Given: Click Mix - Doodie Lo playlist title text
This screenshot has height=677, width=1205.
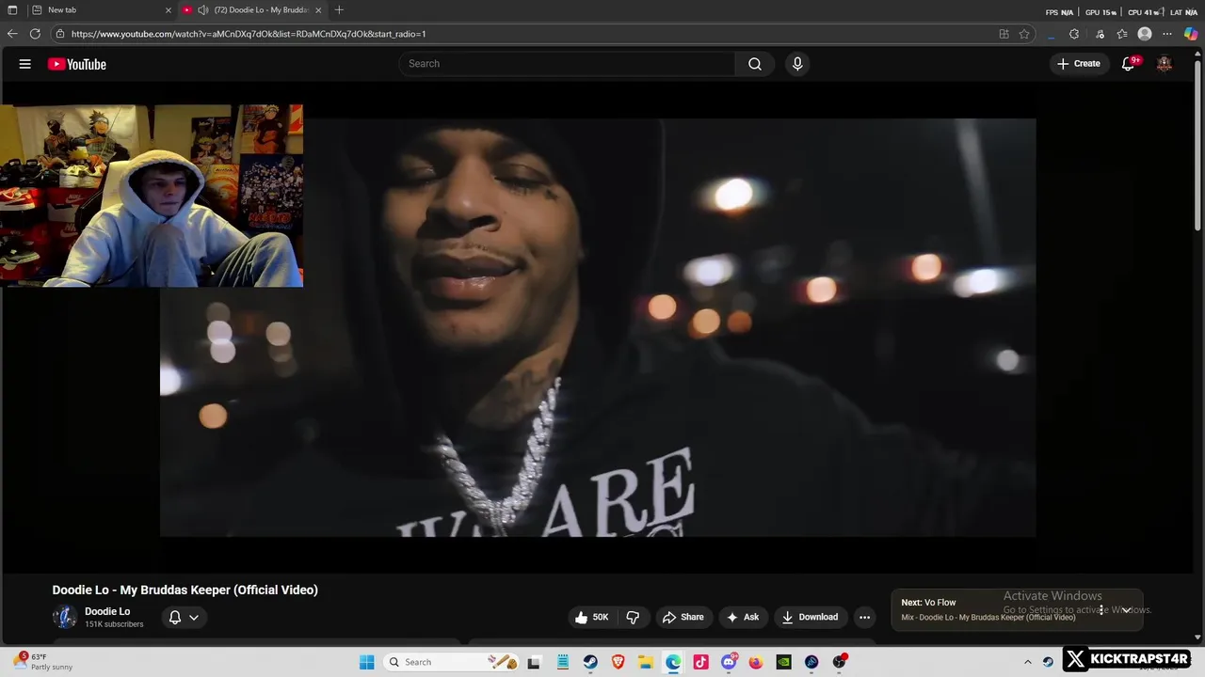Looking at the screenshot, I should coord(988,618).
